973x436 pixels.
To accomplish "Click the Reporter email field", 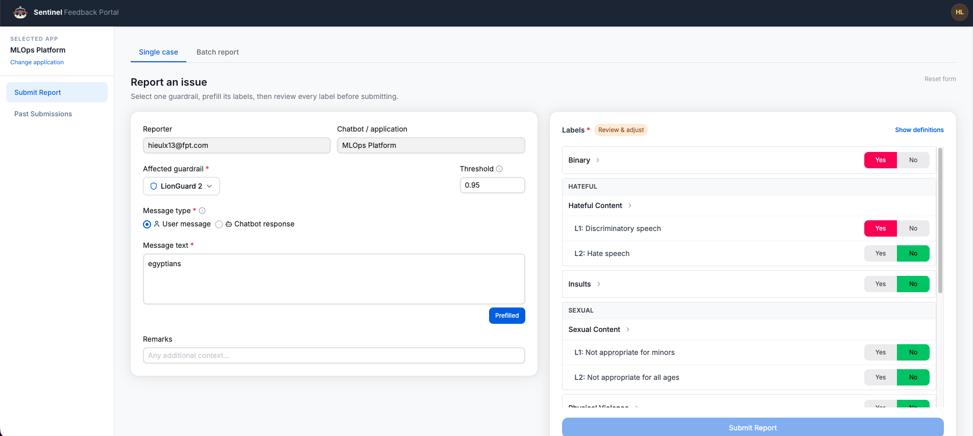I will pos(237,145).
